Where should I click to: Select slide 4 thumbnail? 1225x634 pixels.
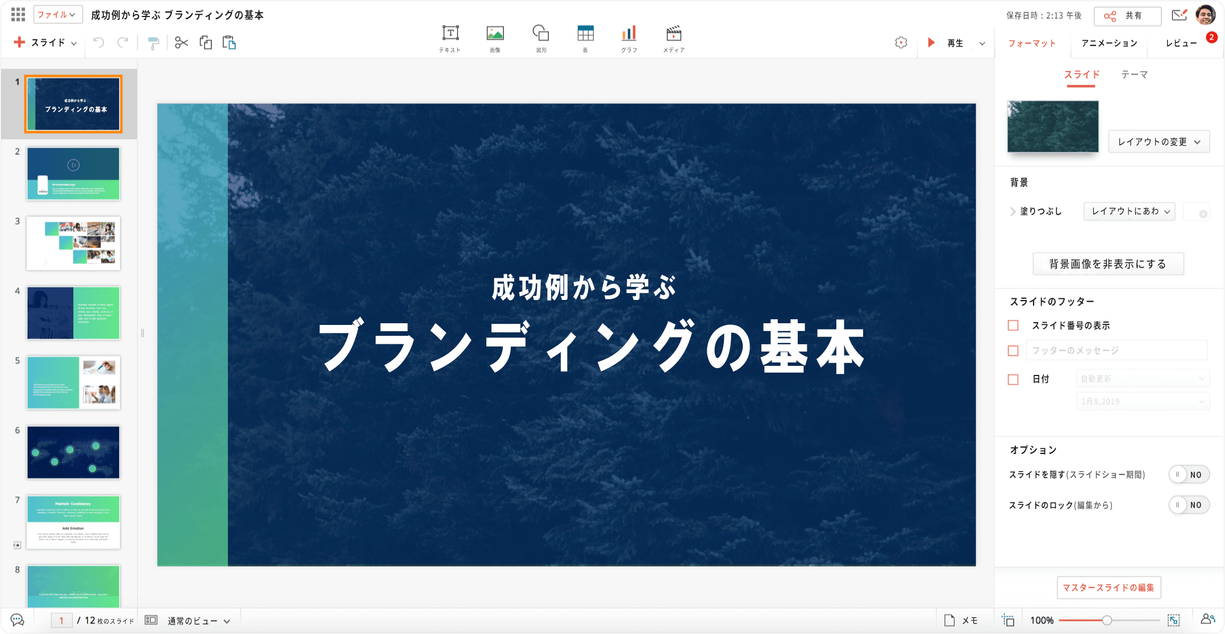point(73,313)
